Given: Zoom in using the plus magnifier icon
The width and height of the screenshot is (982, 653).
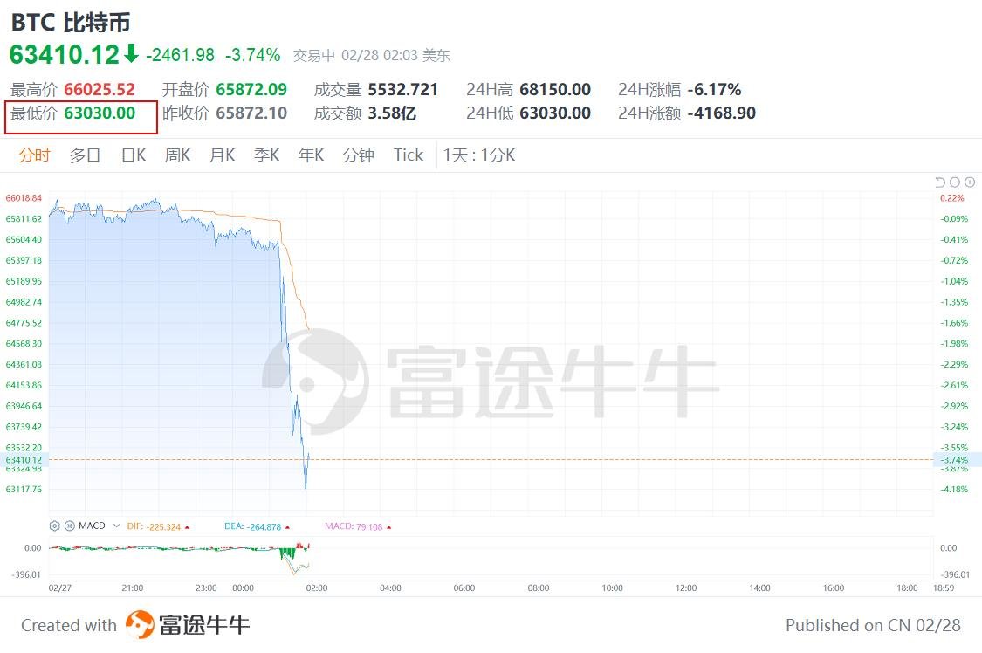Looking at the screenshot, I should [970, 182].
